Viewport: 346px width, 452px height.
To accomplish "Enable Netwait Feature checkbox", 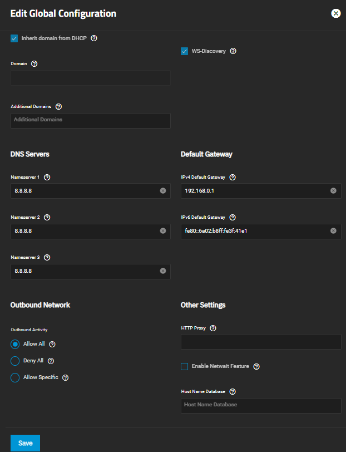I will (184, 366).
